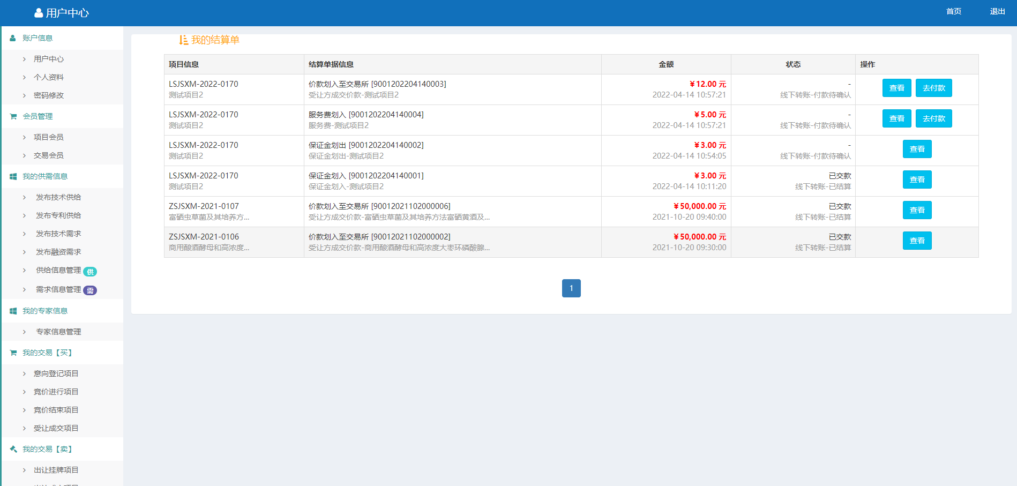Click 去付款 for 服务费划入 ¥5.00 row
This screenshot has width=1017, height=486.
[934, 118]
